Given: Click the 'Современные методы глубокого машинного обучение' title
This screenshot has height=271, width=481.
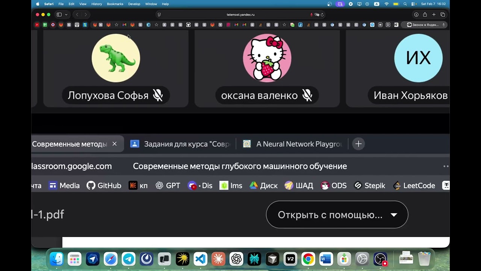Looking at the screenshot, I should click(x=240, y=166).
